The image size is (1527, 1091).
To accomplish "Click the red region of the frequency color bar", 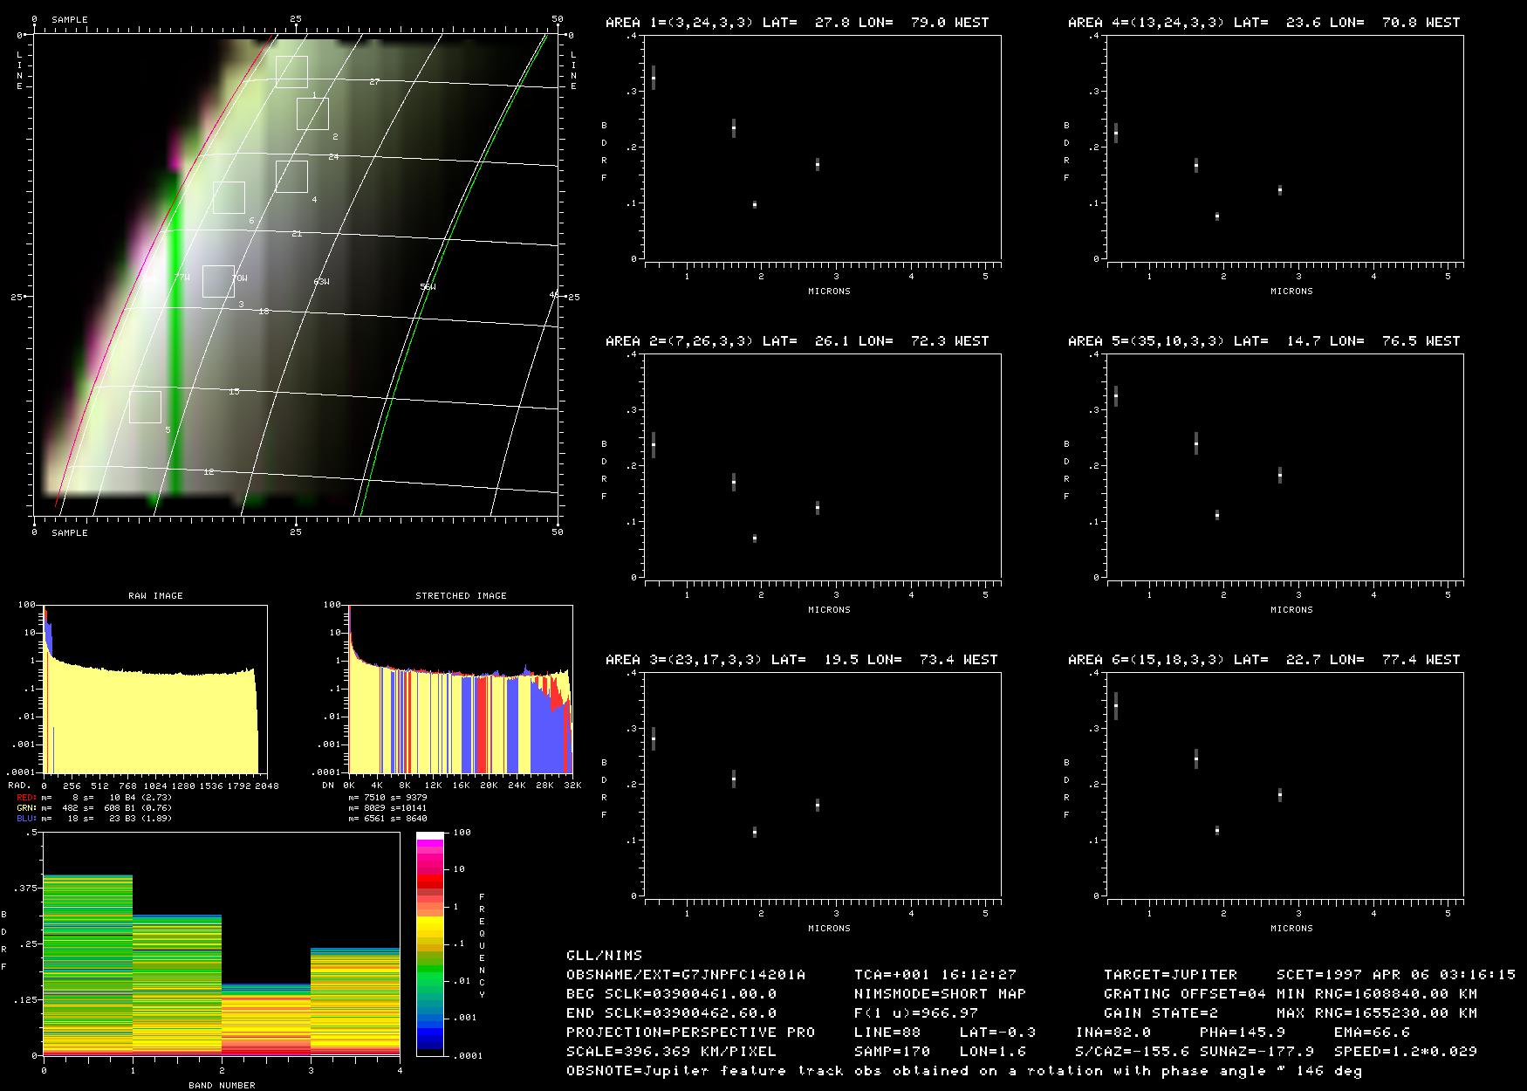I will pos(431,883).
